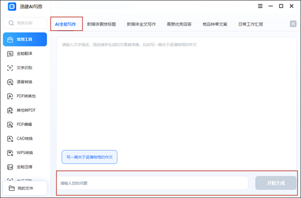Click the folder icon beside 我的文件
Image resolution: width=301 pixels, height=198 pixels.
point(12,188)
